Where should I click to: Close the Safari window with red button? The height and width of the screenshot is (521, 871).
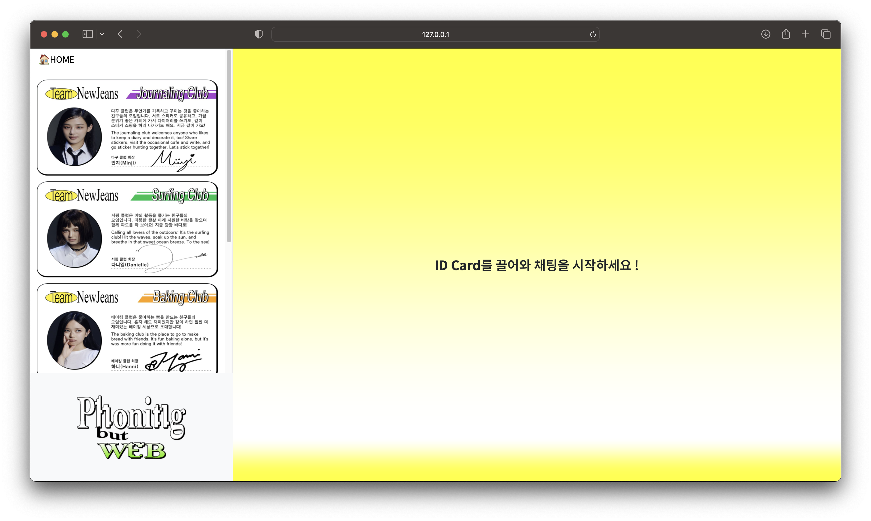[44, 34]
